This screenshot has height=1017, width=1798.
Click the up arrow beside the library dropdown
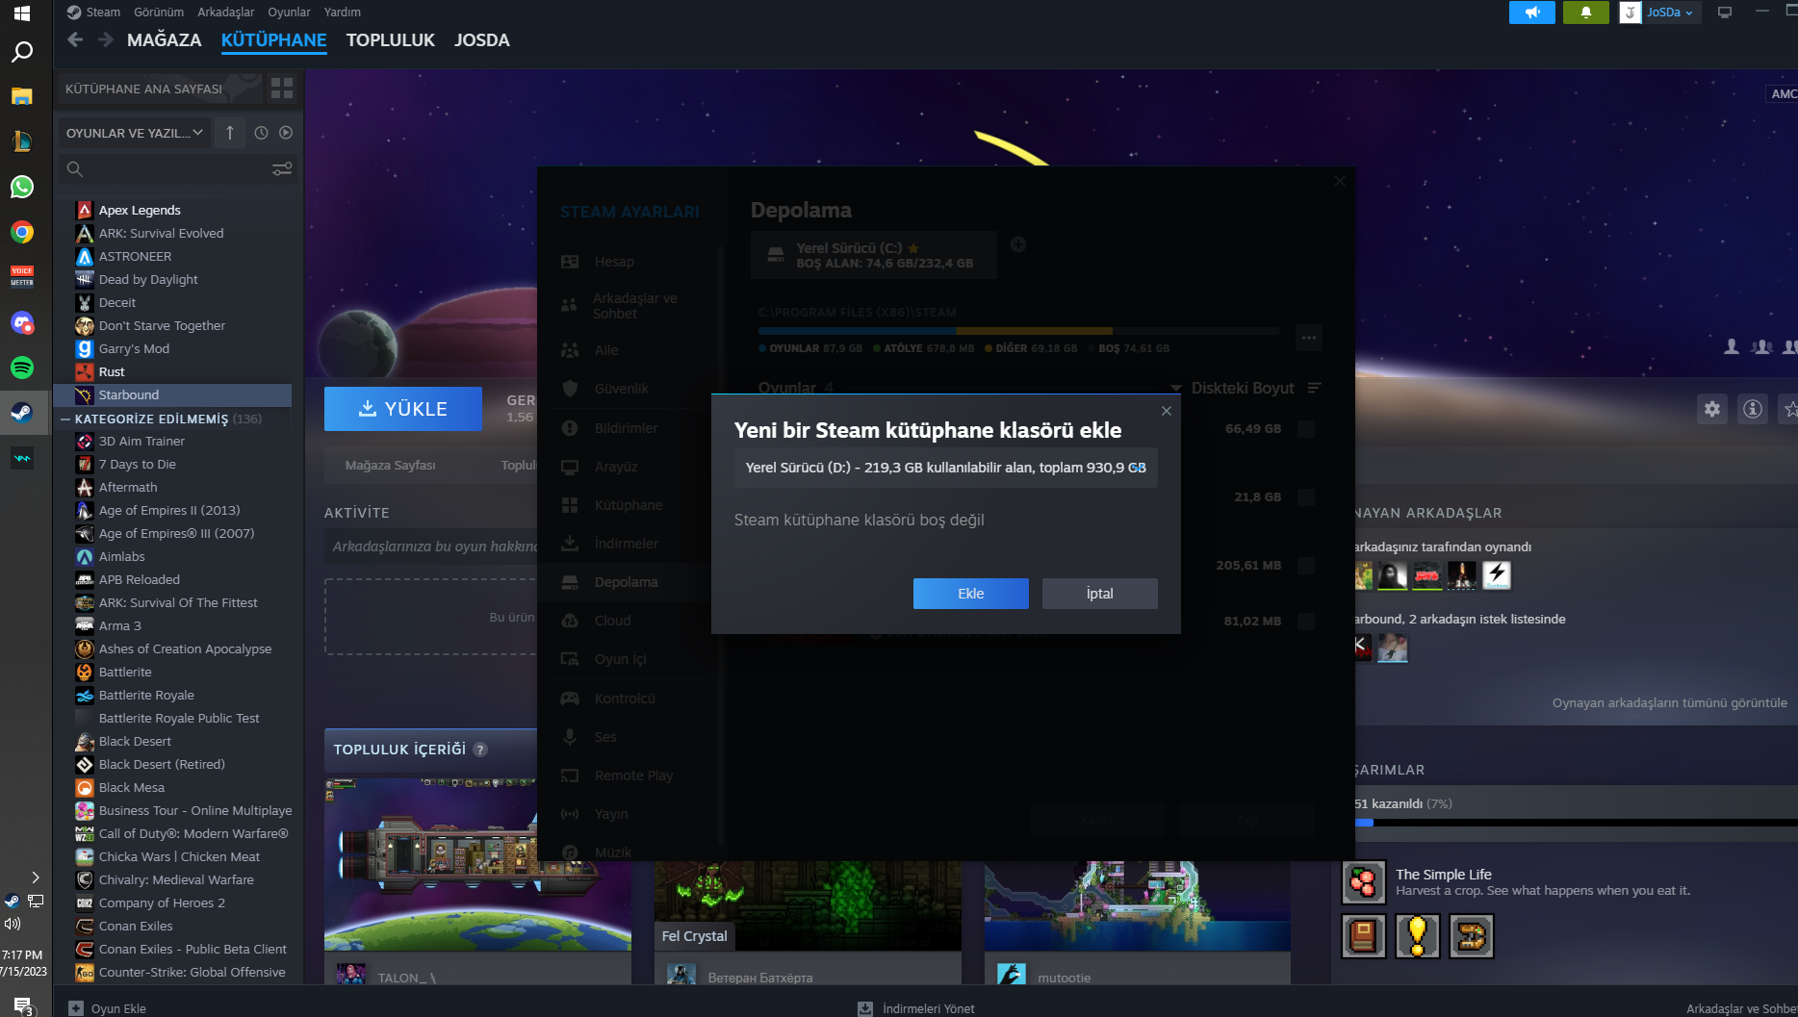tap(230, 133)
